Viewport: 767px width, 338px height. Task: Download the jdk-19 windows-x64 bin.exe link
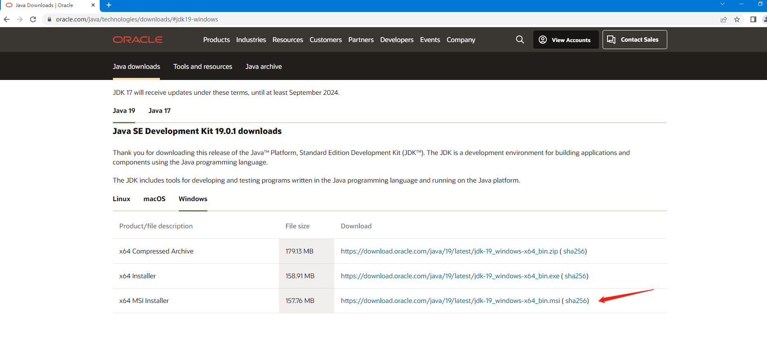(x=450, y=276)
